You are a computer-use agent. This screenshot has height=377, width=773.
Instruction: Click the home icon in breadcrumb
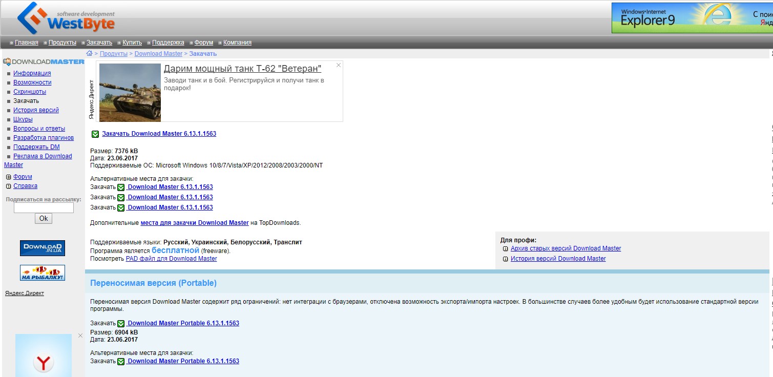pyautogui.click(x=89, y=53)
